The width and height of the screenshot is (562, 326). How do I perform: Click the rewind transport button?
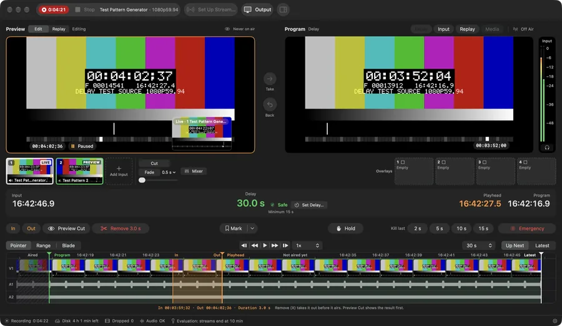[255, 245]
